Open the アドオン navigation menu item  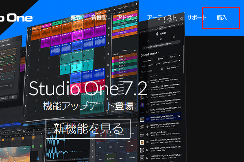(x=127, y=17)
